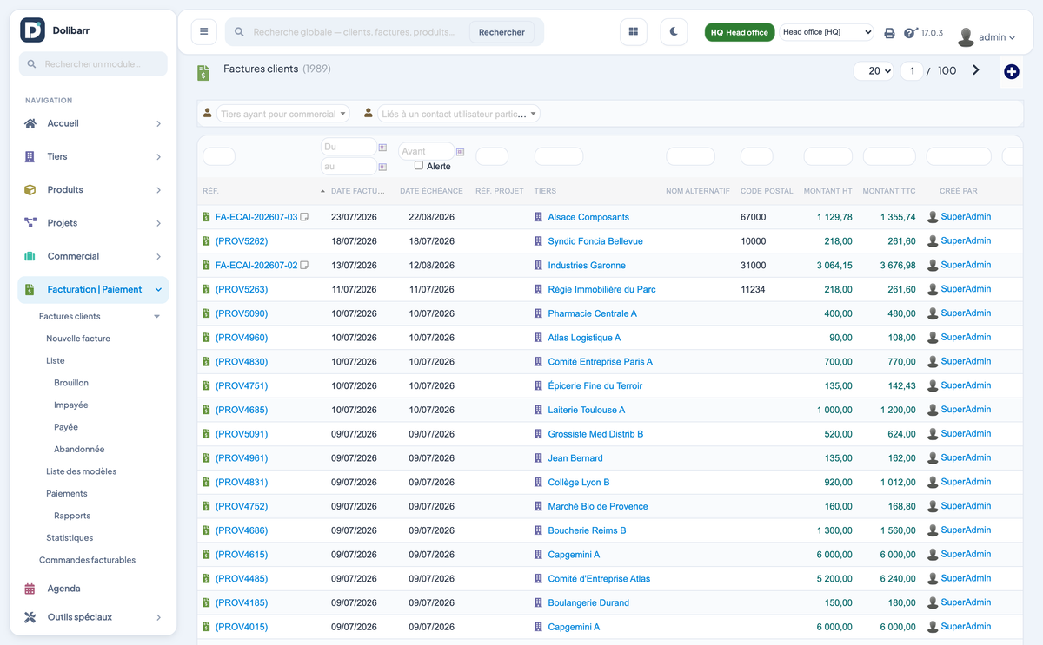Open admin user menu chevron
This screenshot has height=645, width=1043.
tap(1012, 38)
